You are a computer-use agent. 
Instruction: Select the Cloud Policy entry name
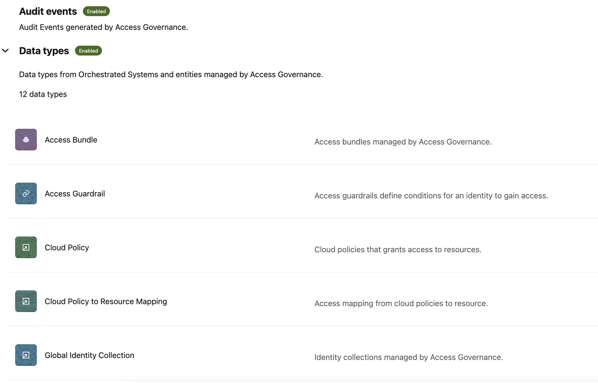point(67,248)
